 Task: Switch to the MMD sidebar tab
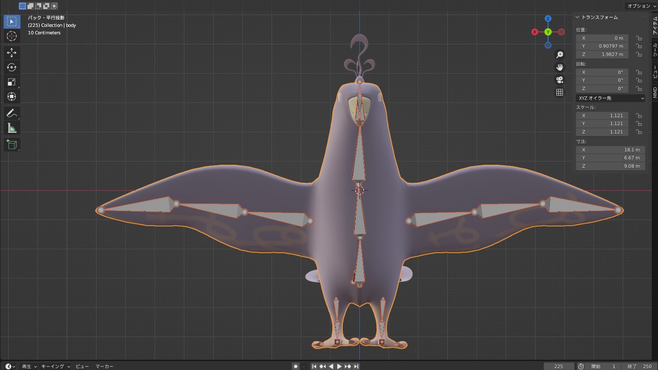pyautogui.click(x=655, y=92)
